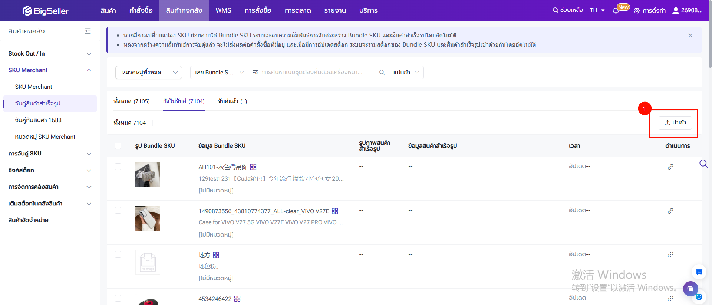Select the checkbox for the VIVO V27E row
Screen dimensions: 712x305
click(x=118, y=210)
